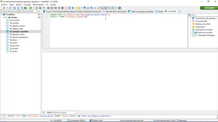Click the cancel editing X icon

pyautogui.click(x=69, y=8)
